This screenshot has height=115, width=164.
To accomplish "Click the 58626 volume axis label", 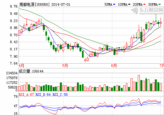I will coord(13,87).
